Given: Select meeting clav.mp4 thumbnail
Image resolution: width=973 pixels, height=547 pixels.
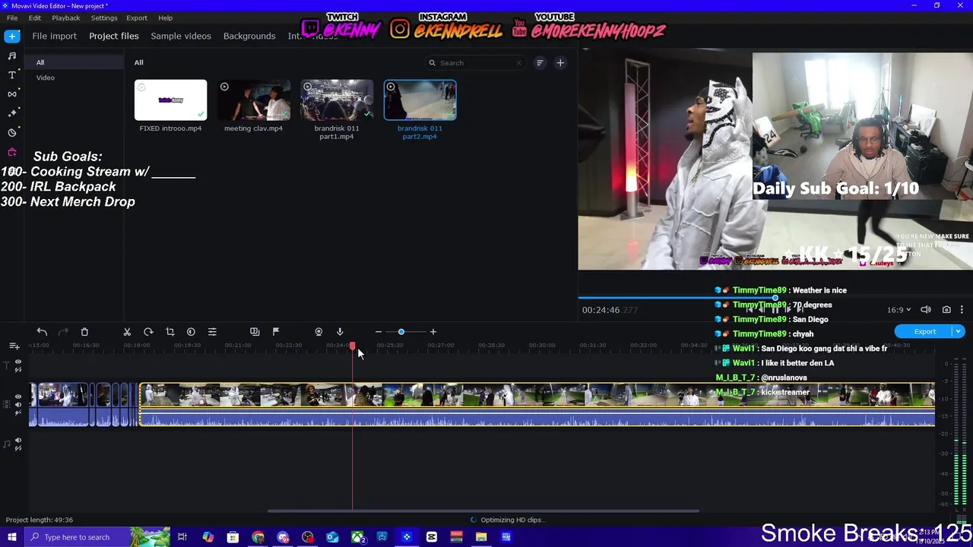Looking at the screenshot, I should pos(253,100).
